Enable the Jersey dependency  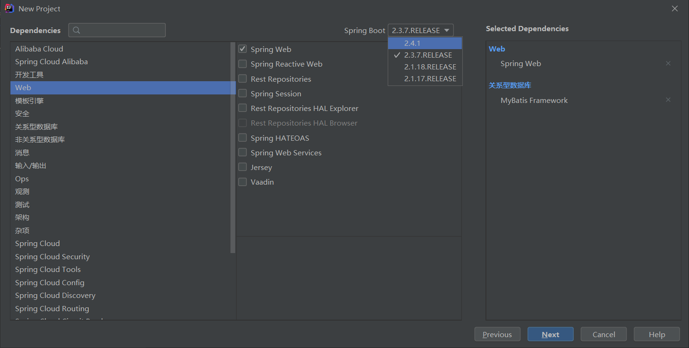point(242,167)
